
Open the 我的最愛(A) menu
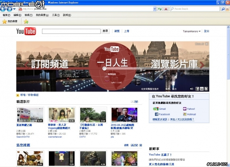pos(42,15)
